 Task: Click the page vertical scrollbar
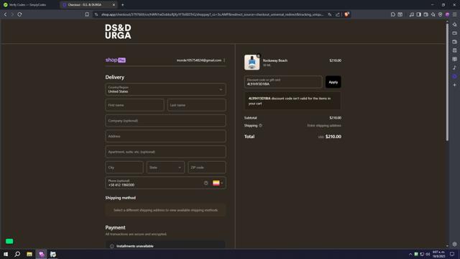447,82
